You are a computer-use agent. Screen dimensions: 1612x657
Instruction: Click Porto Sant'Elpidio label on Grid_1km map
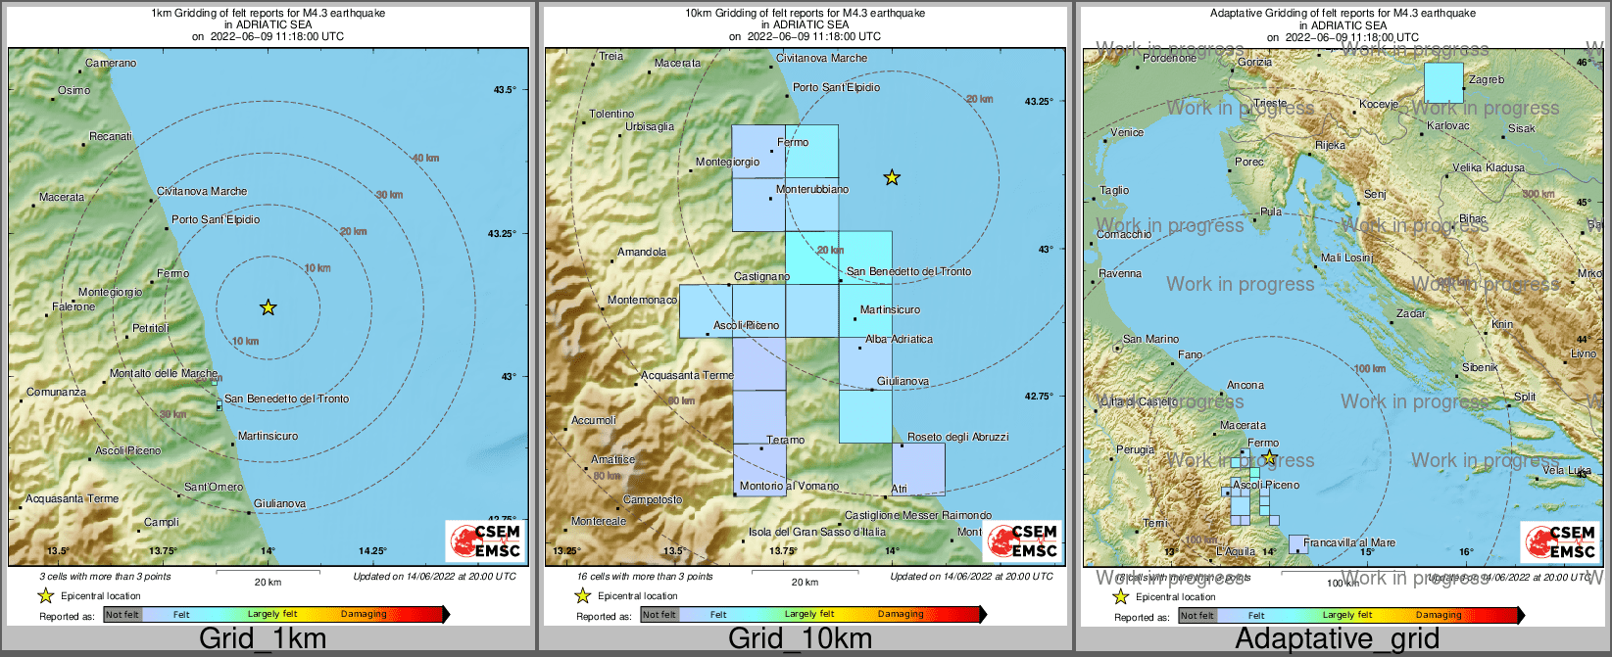click(x=216, y=219)
